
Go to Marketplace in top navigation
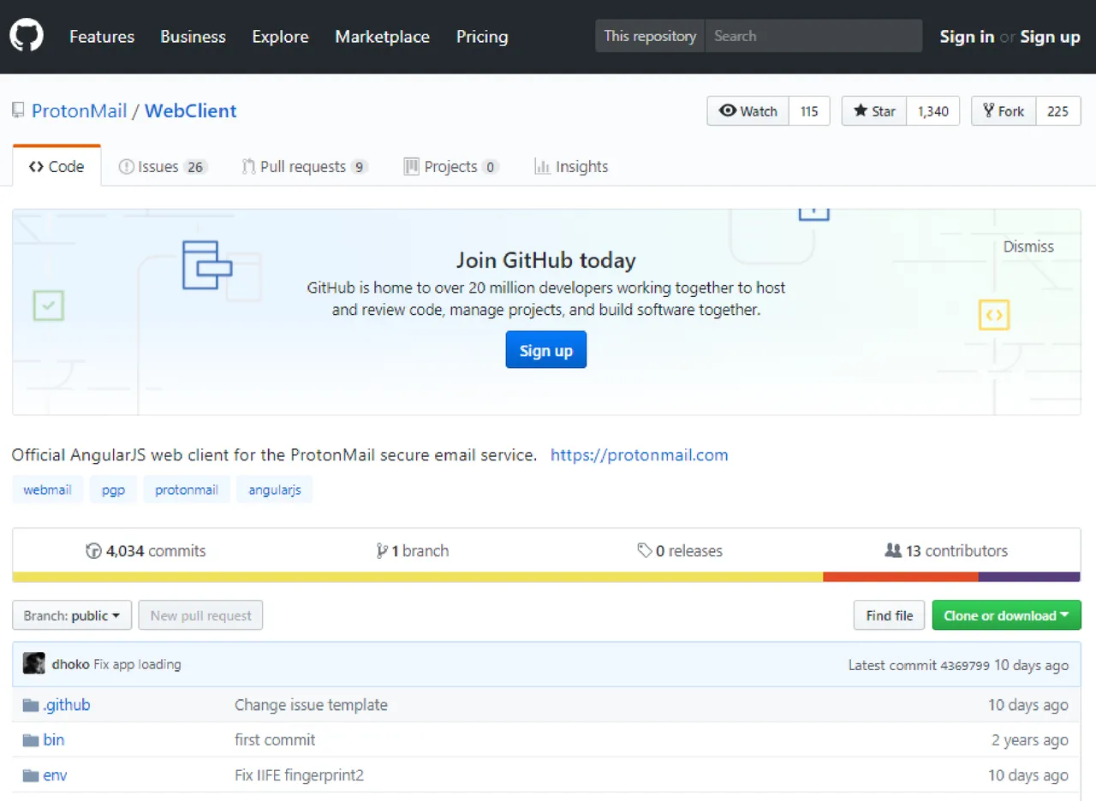(383, 36)
